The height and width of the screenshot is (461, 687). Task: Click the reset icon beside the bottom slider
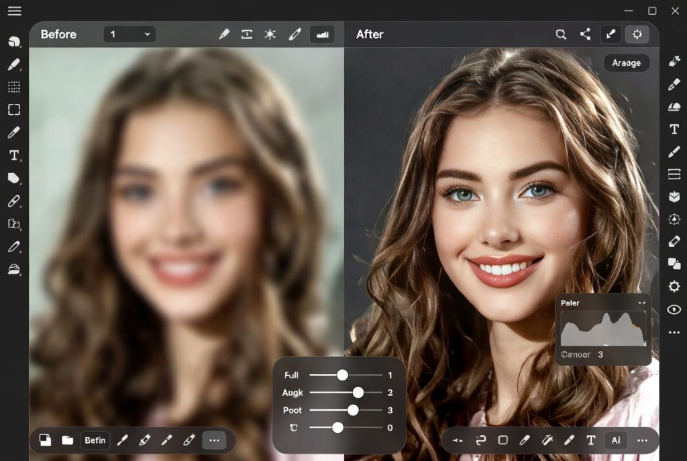point(294,427)
